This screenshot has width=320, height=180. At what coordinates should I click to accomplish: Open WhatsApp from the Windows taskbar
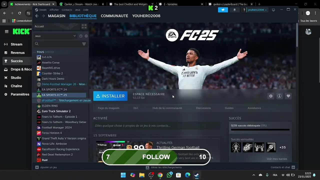(169, 175)
